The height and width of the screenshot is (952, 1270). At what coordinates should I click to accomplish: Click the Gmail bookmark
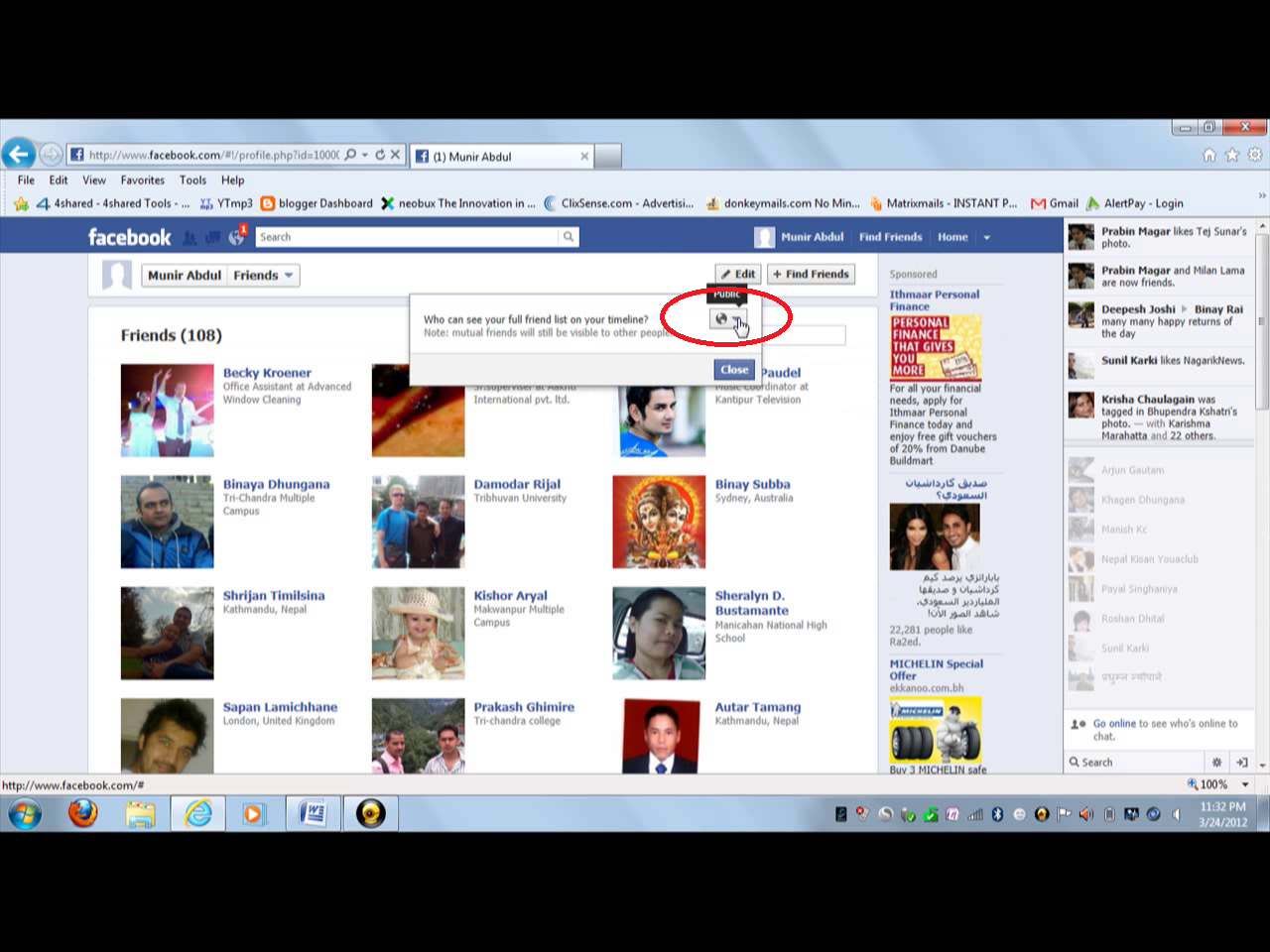pos(1055,203)
